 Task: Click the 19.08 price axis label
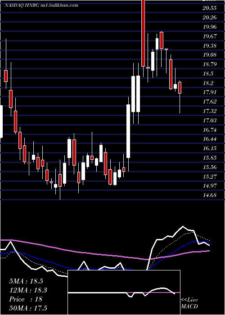click(x=210, y=54)
